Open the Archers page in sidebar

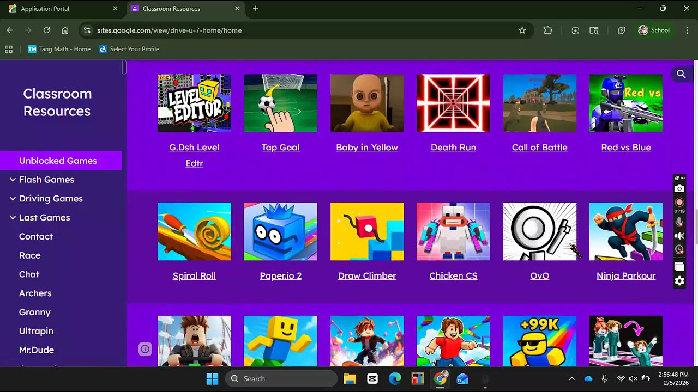[35, 293]
